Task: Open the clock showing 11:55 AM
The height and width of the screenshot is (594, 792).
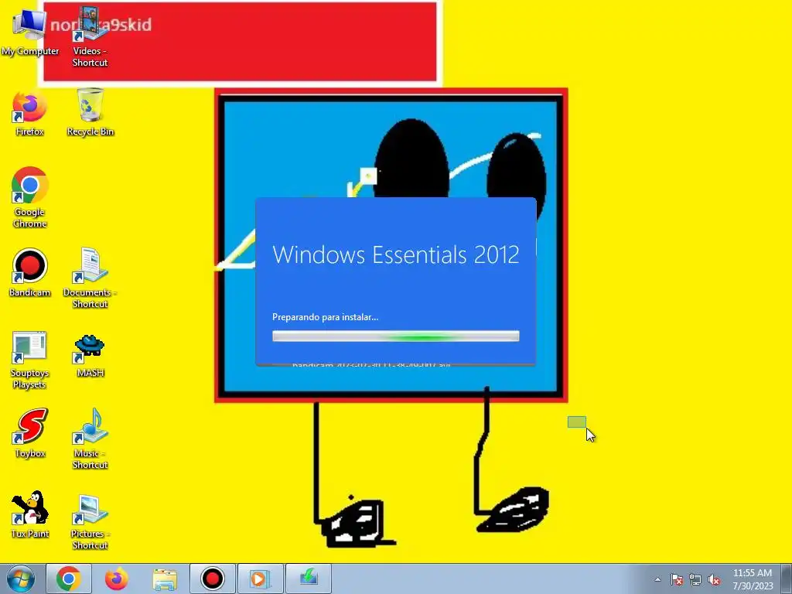Action: point(752,579)
